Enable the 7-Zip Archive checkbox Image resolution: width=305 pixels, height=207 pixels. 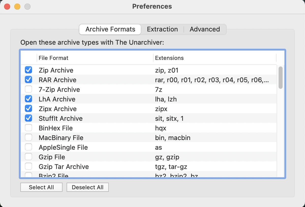[x=28, y=89]
